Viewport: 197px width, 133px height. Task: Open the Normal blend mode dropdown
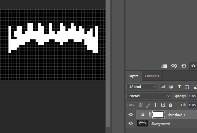pyautogui.click(x=149, y=96)
